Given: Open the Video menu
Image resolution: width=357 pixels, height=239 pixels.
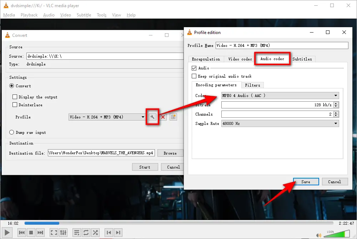Looking at the screenshot, I should click(66, 15).
